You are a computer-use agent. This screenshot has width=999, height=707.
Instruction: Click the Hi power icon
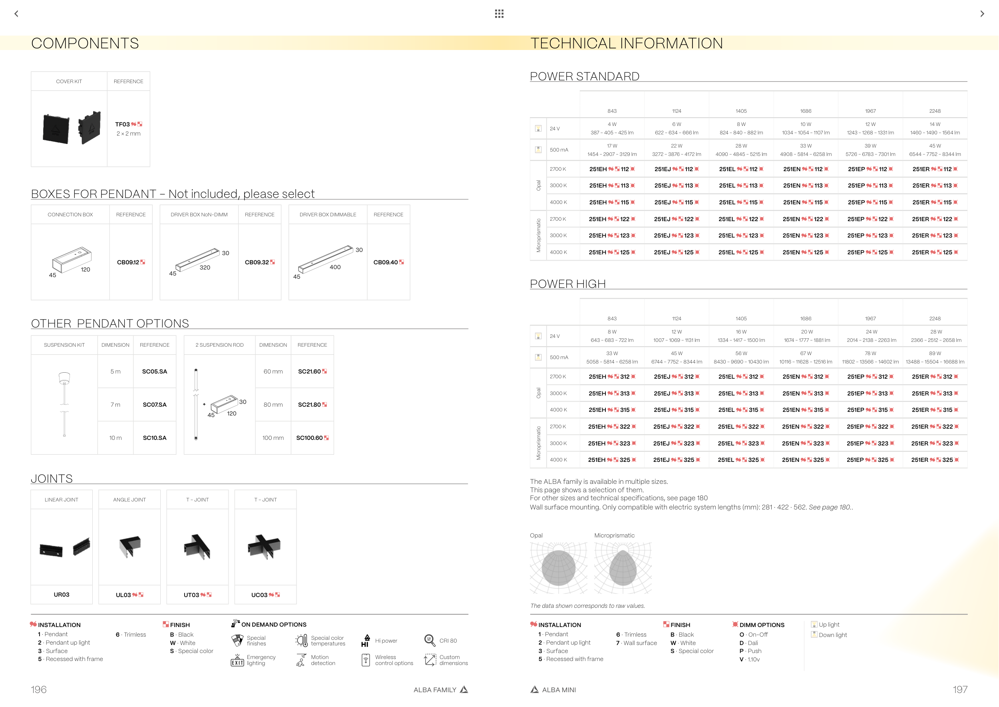366,640
